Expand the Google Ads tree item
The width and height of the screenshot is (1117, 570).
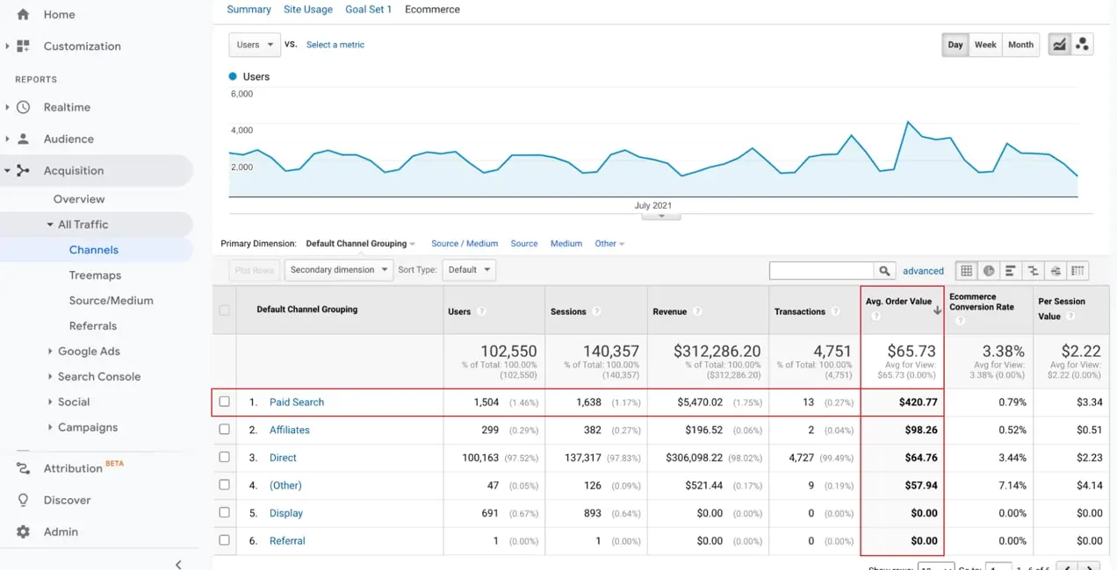tap(50, 351)
